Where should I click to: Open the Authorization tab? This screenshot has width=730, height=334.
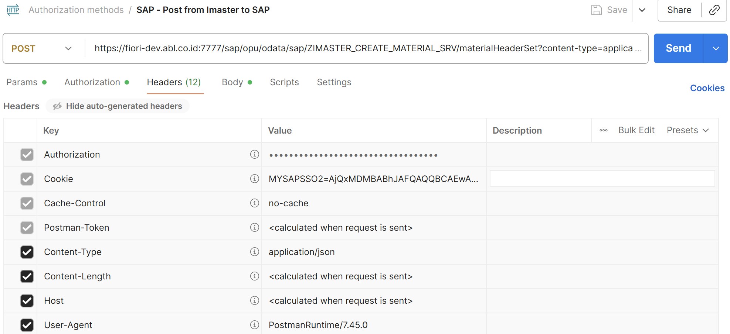(x=97, y=82)
